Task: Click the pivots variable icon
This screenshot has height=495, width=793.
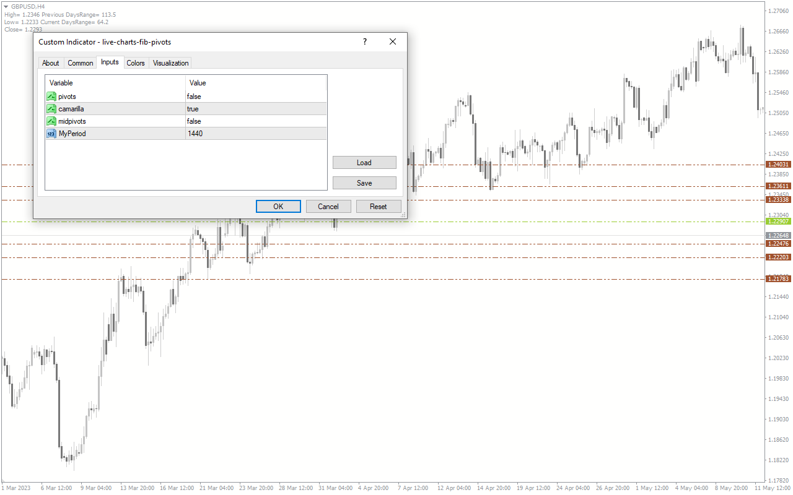Action: (x=51, y=97)
